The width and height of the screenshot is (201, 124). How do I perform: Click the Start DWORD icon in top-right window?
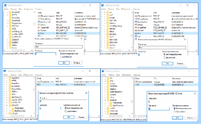tap(136, 33)
